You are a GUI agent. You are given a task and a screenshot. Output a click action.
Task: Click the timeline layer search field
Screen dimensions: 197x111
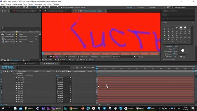click(x=43, y=68)
